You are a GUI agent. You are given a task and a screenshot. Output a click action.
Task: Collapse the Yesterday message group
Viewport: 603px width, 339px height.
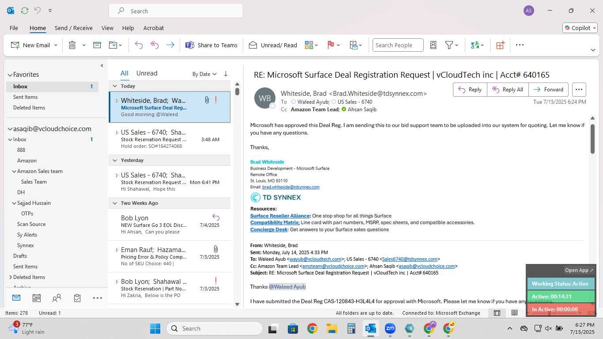tap(115, 160)
